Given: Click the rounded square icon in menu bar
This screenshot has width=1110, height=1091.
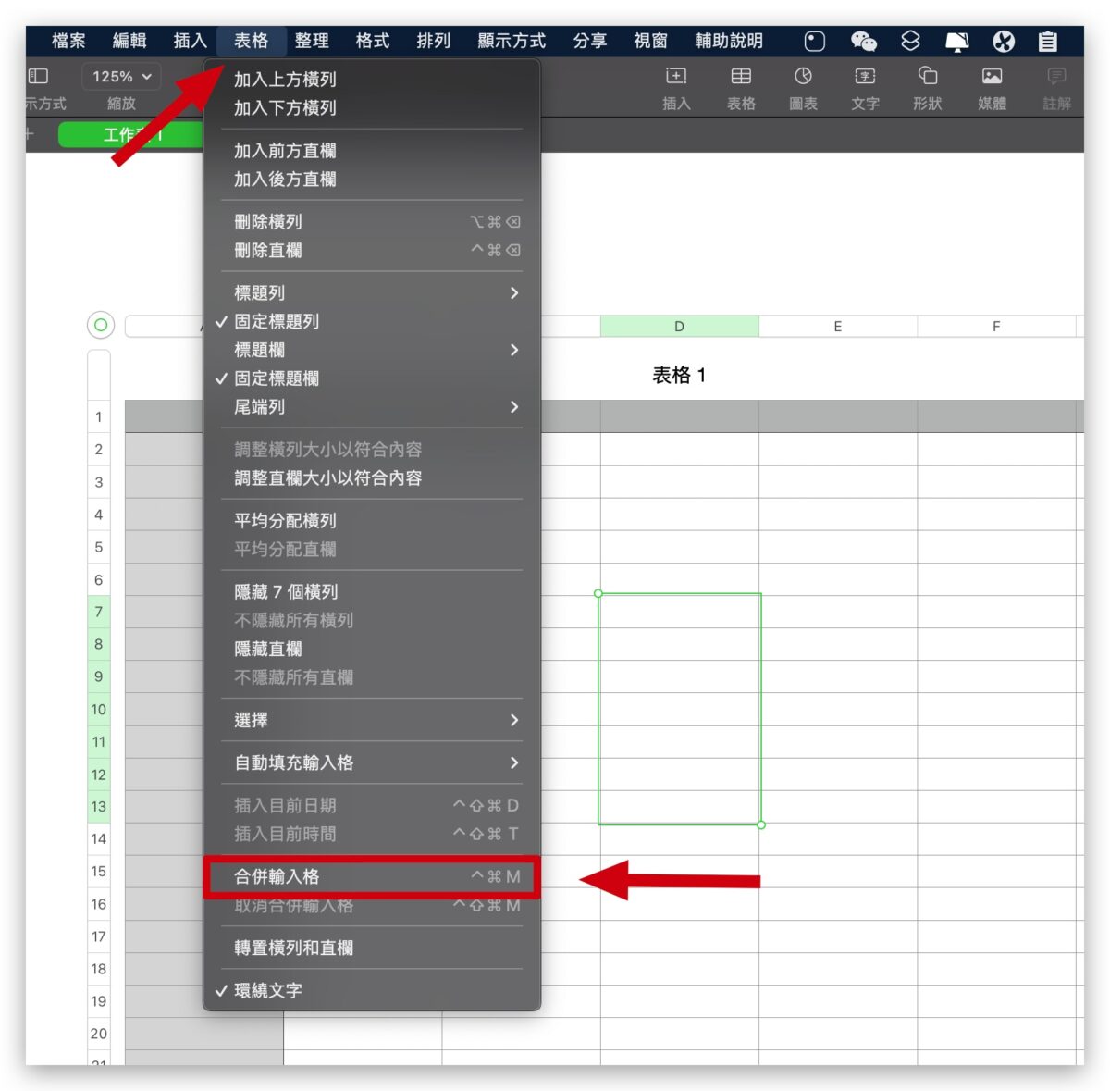Looking at the screenshot, I should click(814, 41).
